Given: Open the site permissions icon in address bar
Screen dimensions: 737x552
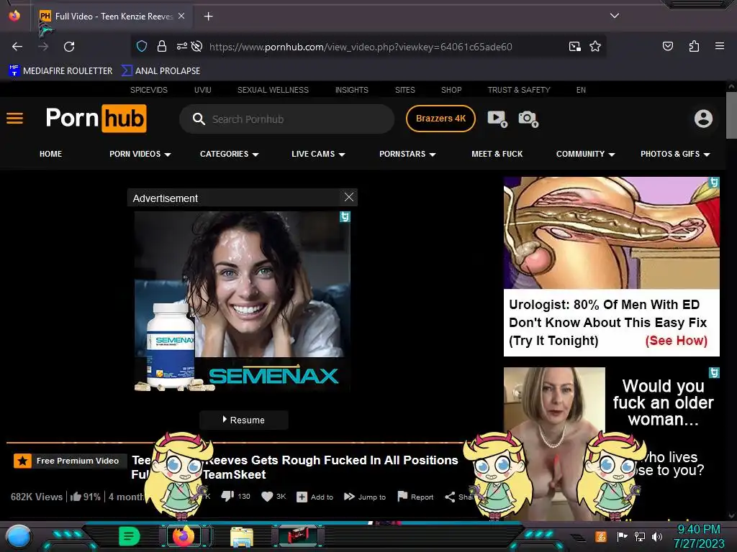Looking at the screenshot, I should point(181,46).
